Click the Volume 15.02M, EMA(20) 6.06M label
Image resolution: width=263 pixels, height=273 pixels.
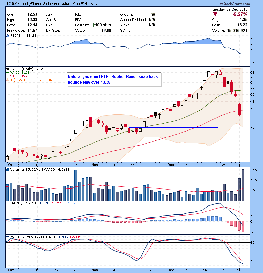tap(39, 170)
